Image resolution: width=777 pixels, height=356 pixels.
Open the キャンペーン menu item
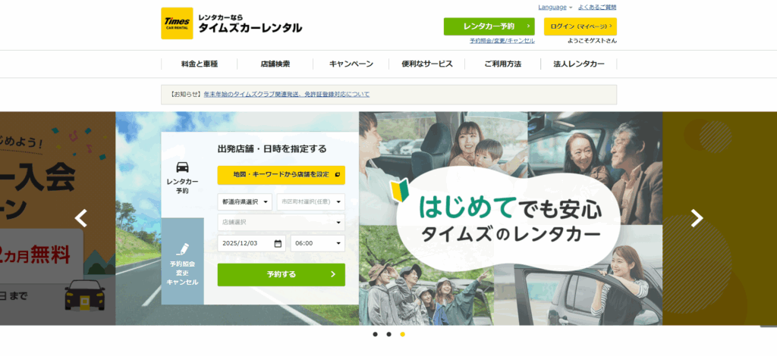pyautogui.click(x=351, y=64)
